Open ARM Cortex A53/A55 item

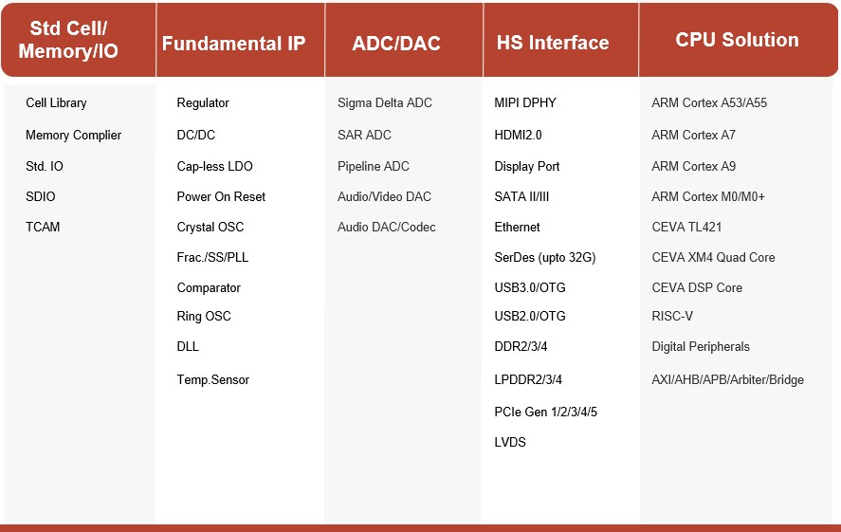709,103
